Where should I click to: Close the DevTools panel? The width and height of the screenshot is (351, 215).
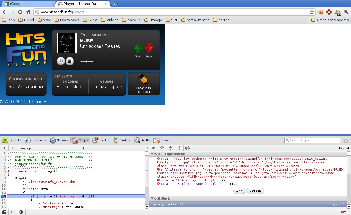click(x=346, y=141)
